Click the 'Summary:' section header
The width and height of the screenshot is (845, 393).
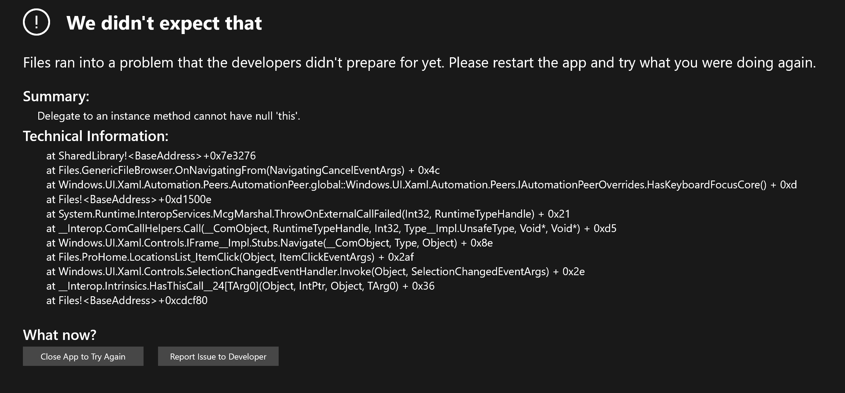[x=56, y=96]
